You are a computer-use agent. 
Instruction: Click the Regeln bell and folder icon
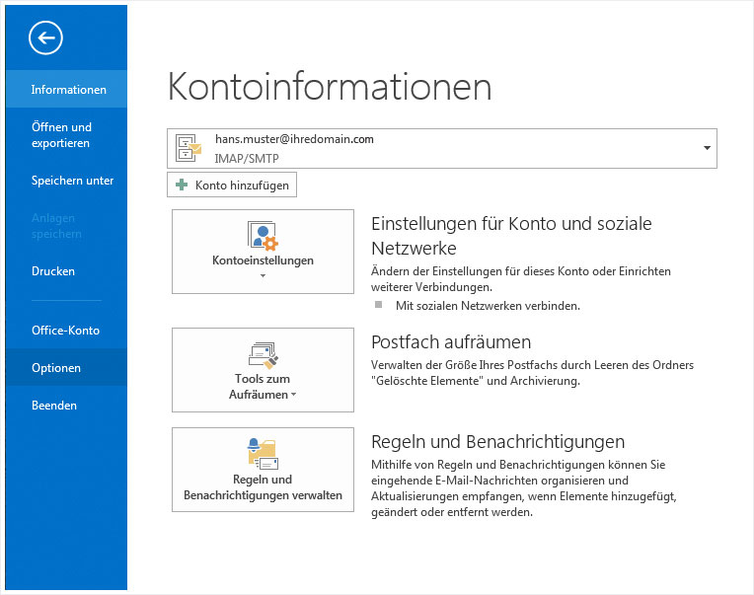click(x=264, y=454)
